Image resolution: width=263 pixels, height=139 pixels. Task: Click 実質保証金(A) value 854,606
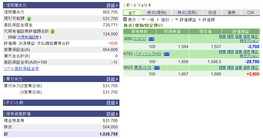point(110,50)
